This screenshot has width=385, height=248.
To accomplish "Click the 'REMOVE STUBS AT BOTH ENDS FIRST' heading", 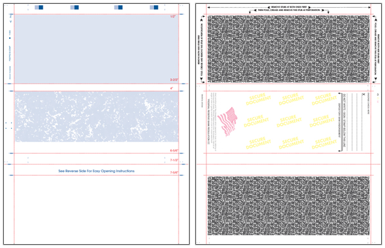I will (x=289, y=7).
